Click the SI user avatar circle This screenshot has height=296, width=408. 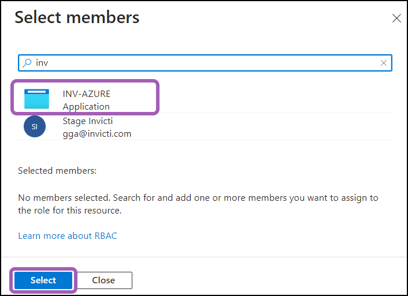pos(35,126)
